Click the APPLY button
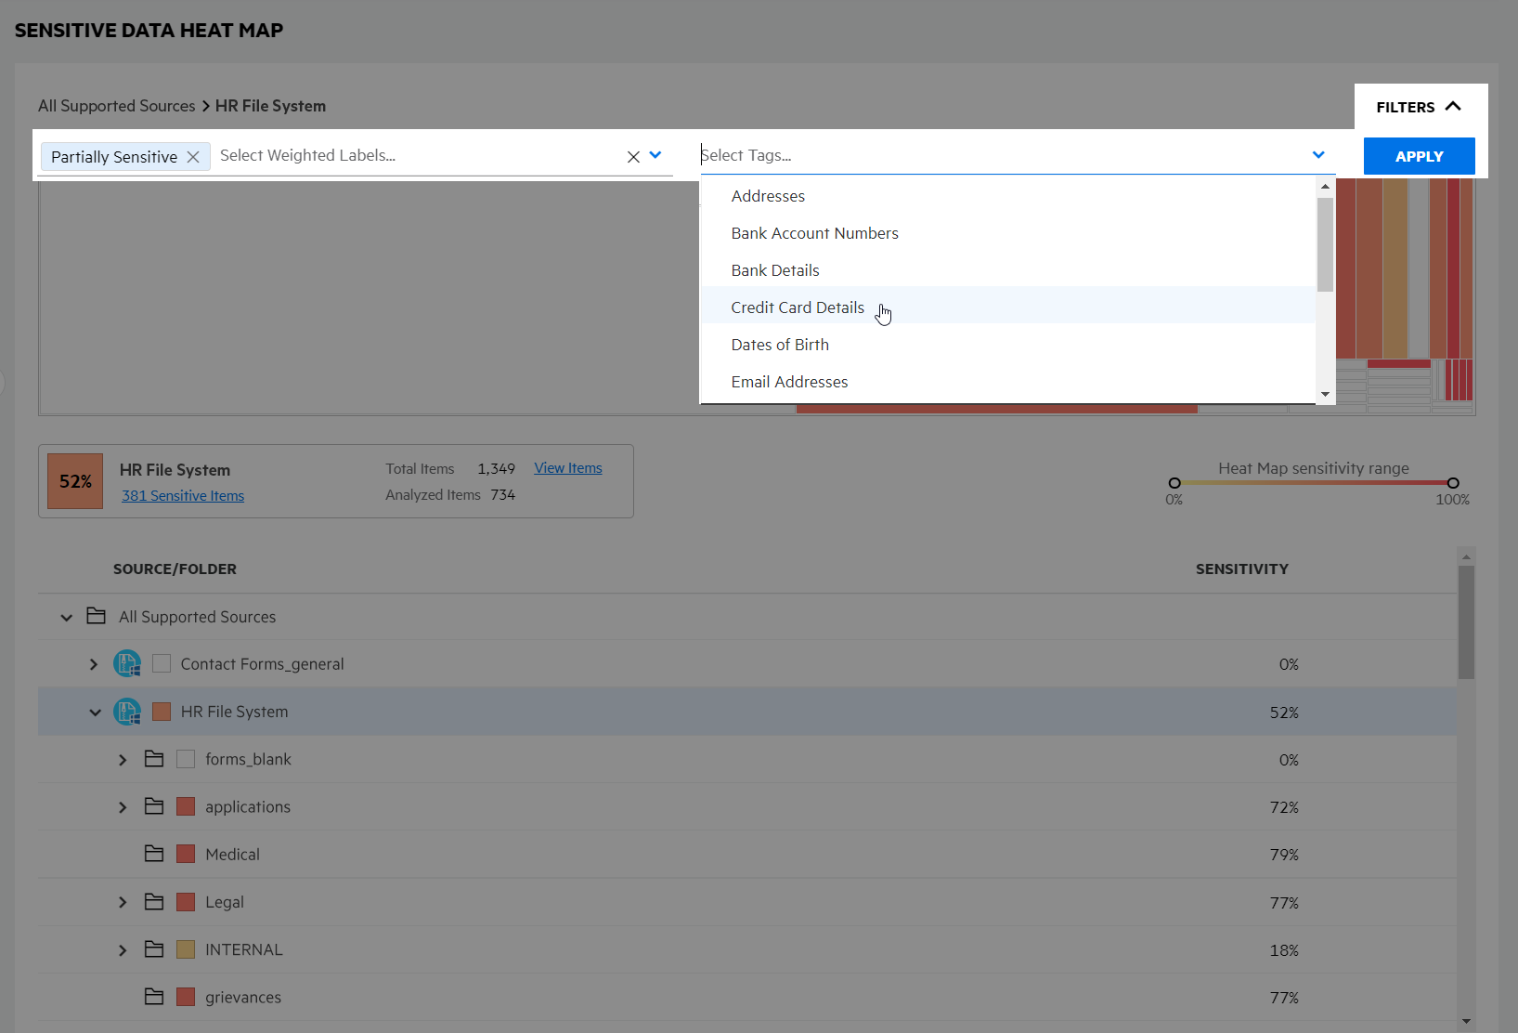Screen dimensions: 1518x1033 (1419, 155)
